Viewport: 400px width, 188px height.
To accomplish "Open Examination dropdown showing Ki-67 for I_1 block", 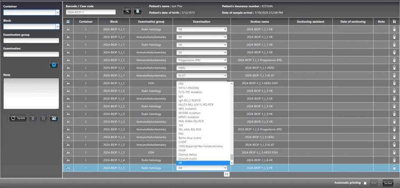I will click(x=202, y=75).
